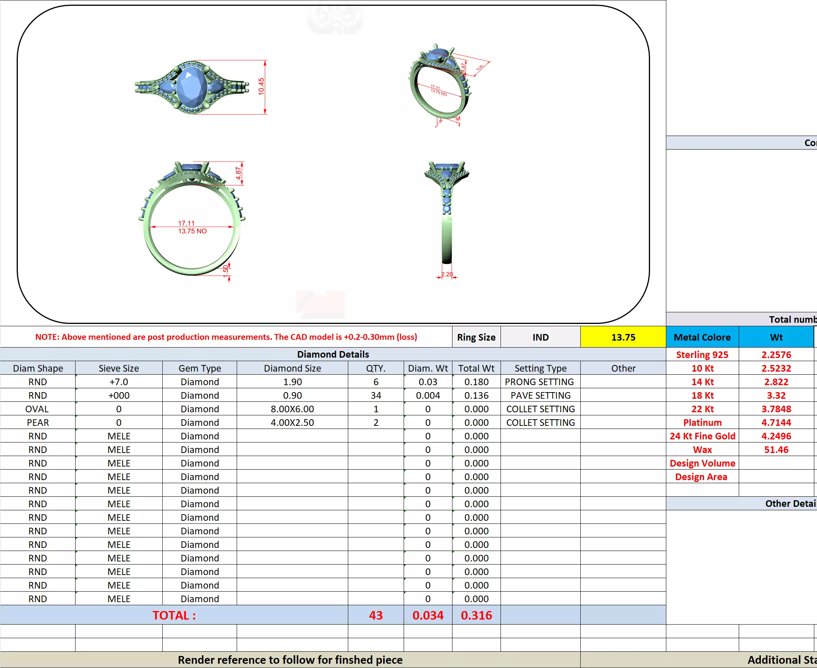Select the IND ring size standard cell
This screenshot has width=817, height=668.
point(540,337)
